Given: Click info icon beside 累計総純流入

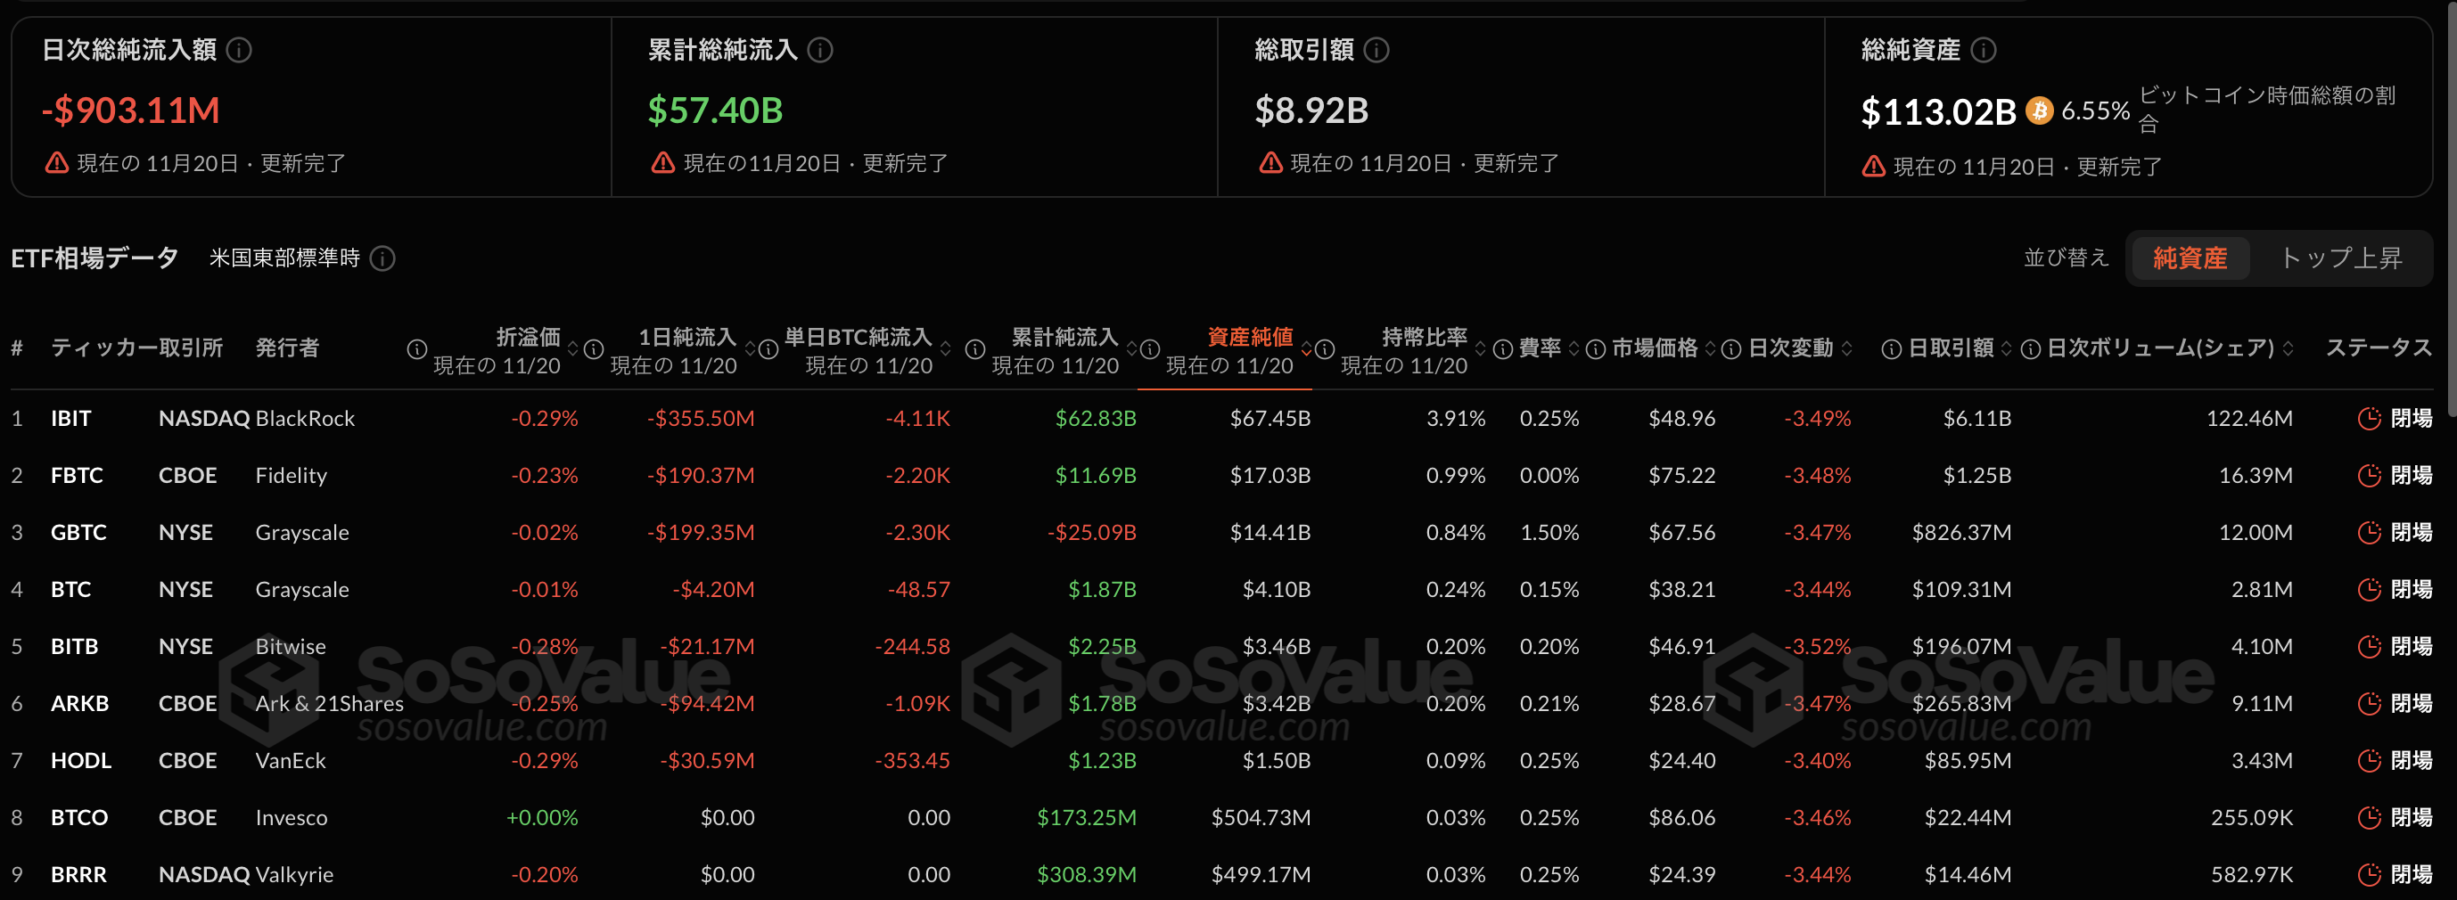Looking at the screenshot, I should tap(819, 50).
